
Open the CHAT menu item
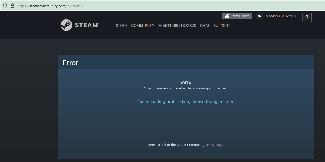[x=205, y=26]
